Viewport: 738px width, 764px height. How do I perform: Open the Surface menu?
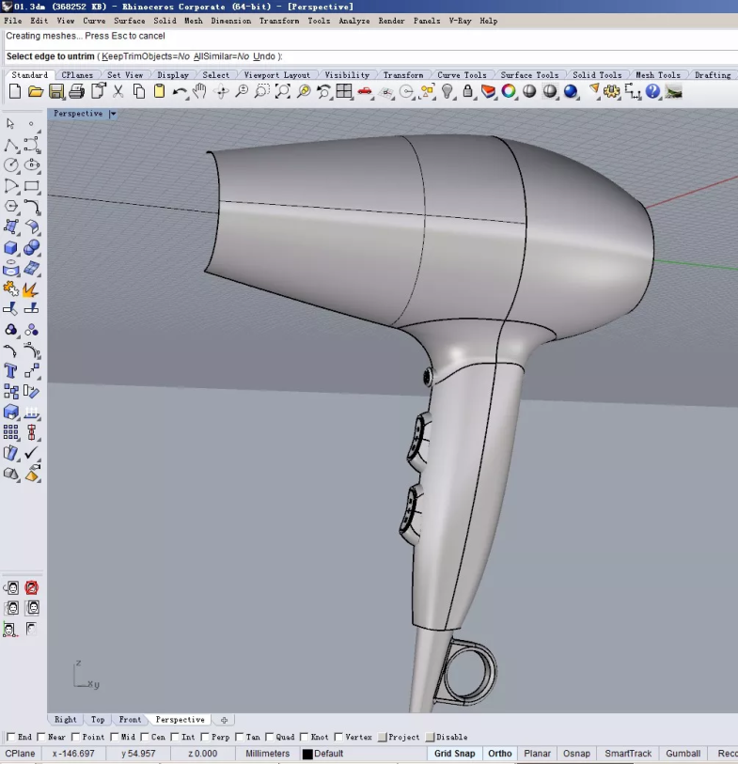(x=130, y=21)
